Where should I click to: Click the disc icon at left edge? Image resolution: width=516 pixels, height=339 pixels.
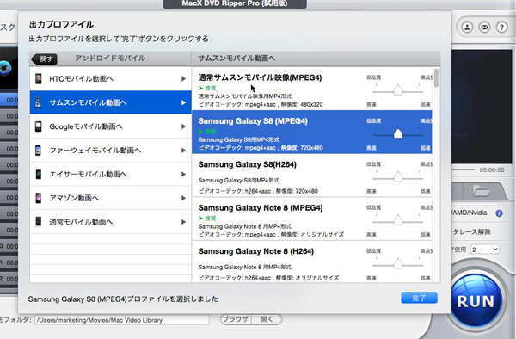[4, 69]
